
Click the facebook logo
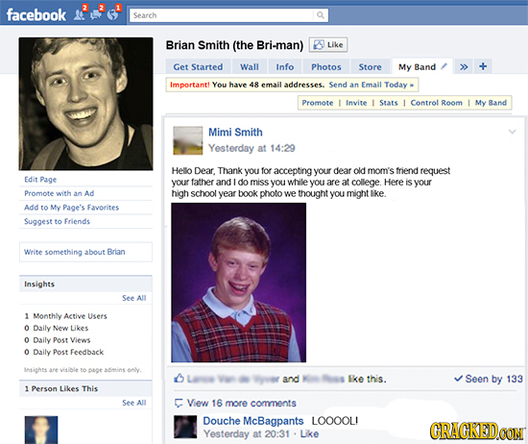(36, 15)
